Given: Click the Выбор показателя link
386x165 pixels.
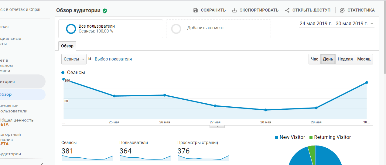Looking at the screenshot, I should coord(113,59).
